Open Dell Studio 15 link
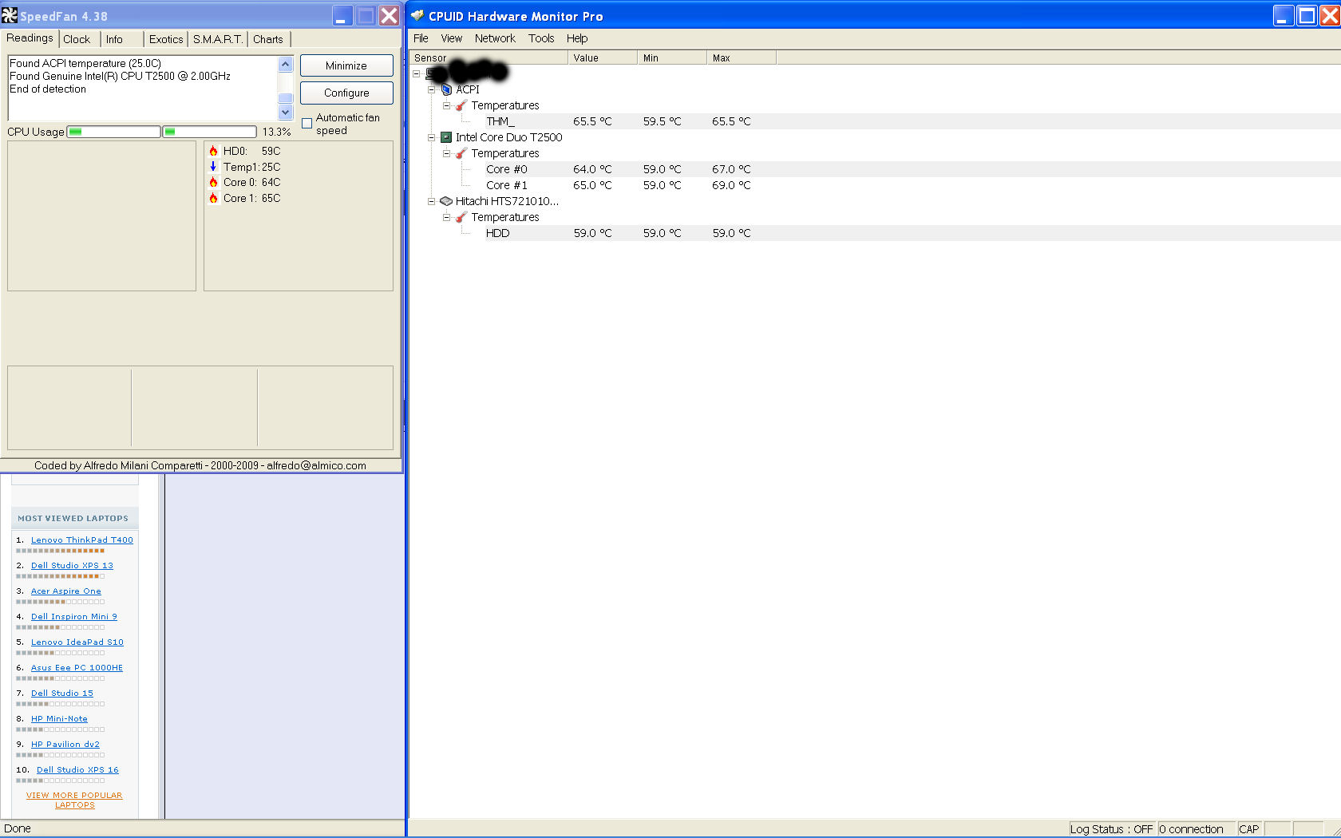Image resolution: width=1341 pixels, height=838 pixels. (62, 694)
